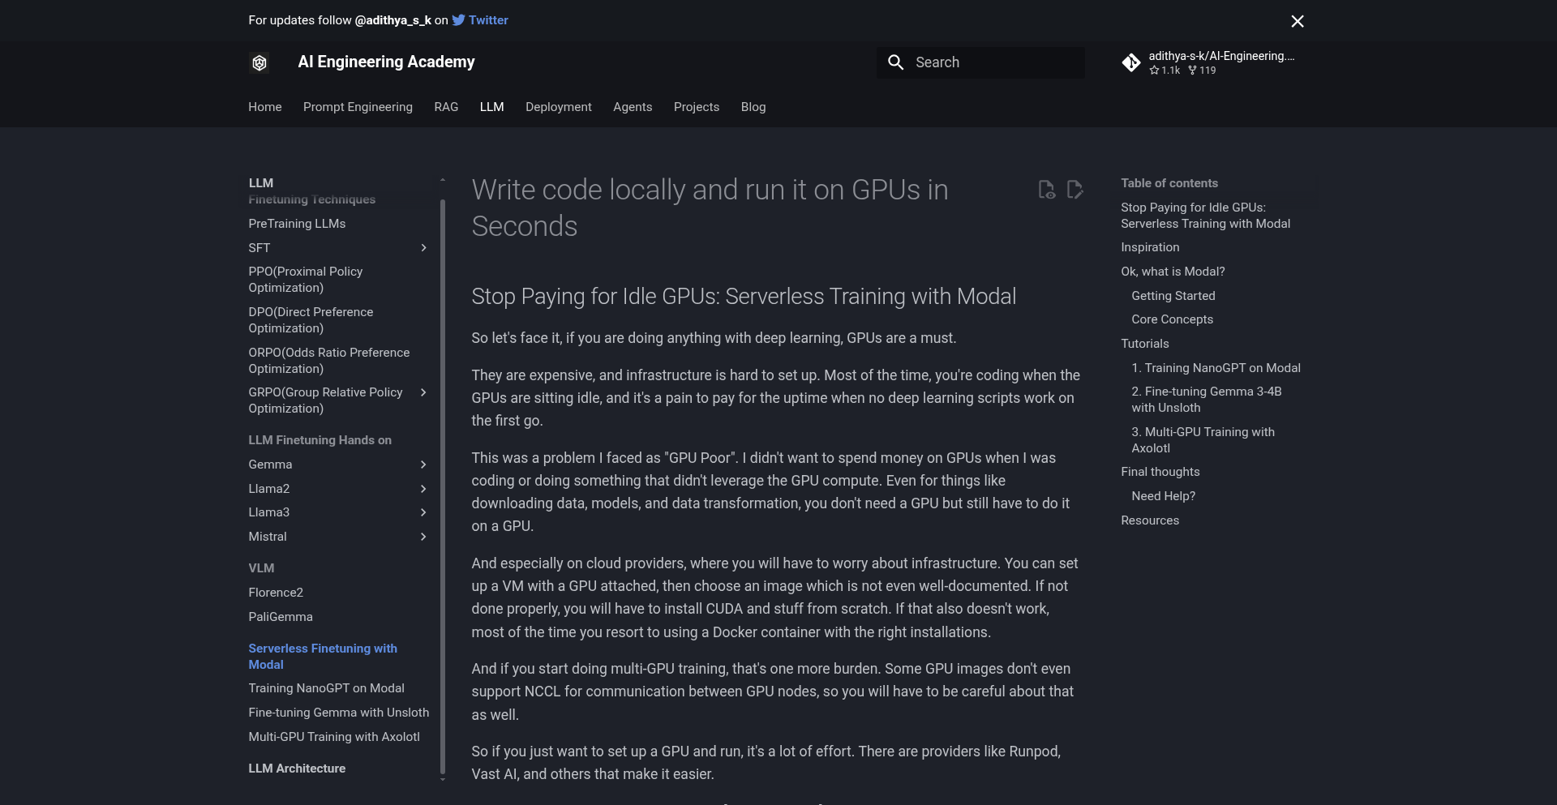The image size is (1557, 805).
Task: Click the AI Engineering Academy logo icon
Action: pyautogui.click(x=259, y=62)
